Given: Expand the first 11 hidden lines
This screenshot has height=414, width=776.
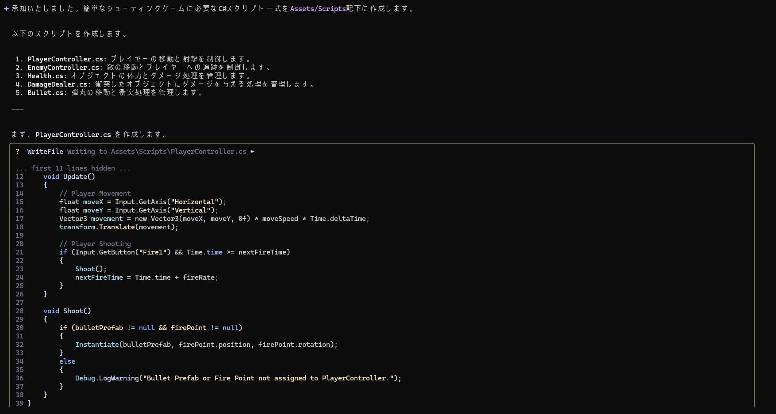Looking at the screenshot, I should pyautogui.click(x=73, y=168).
